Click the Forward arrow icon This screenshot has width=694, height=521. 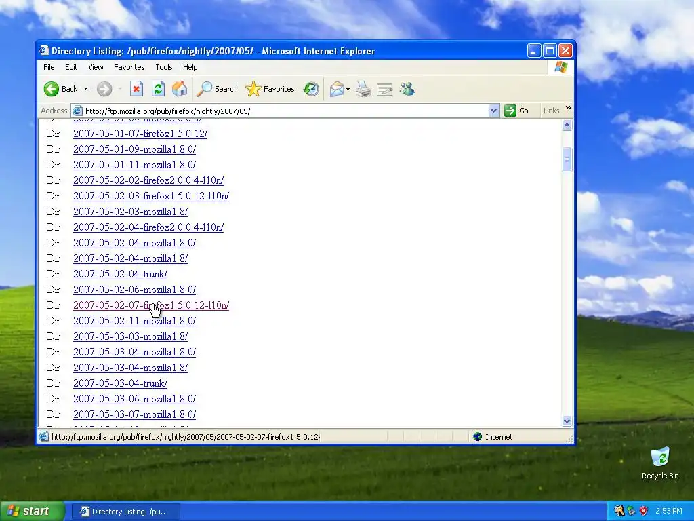coord(104,89)
